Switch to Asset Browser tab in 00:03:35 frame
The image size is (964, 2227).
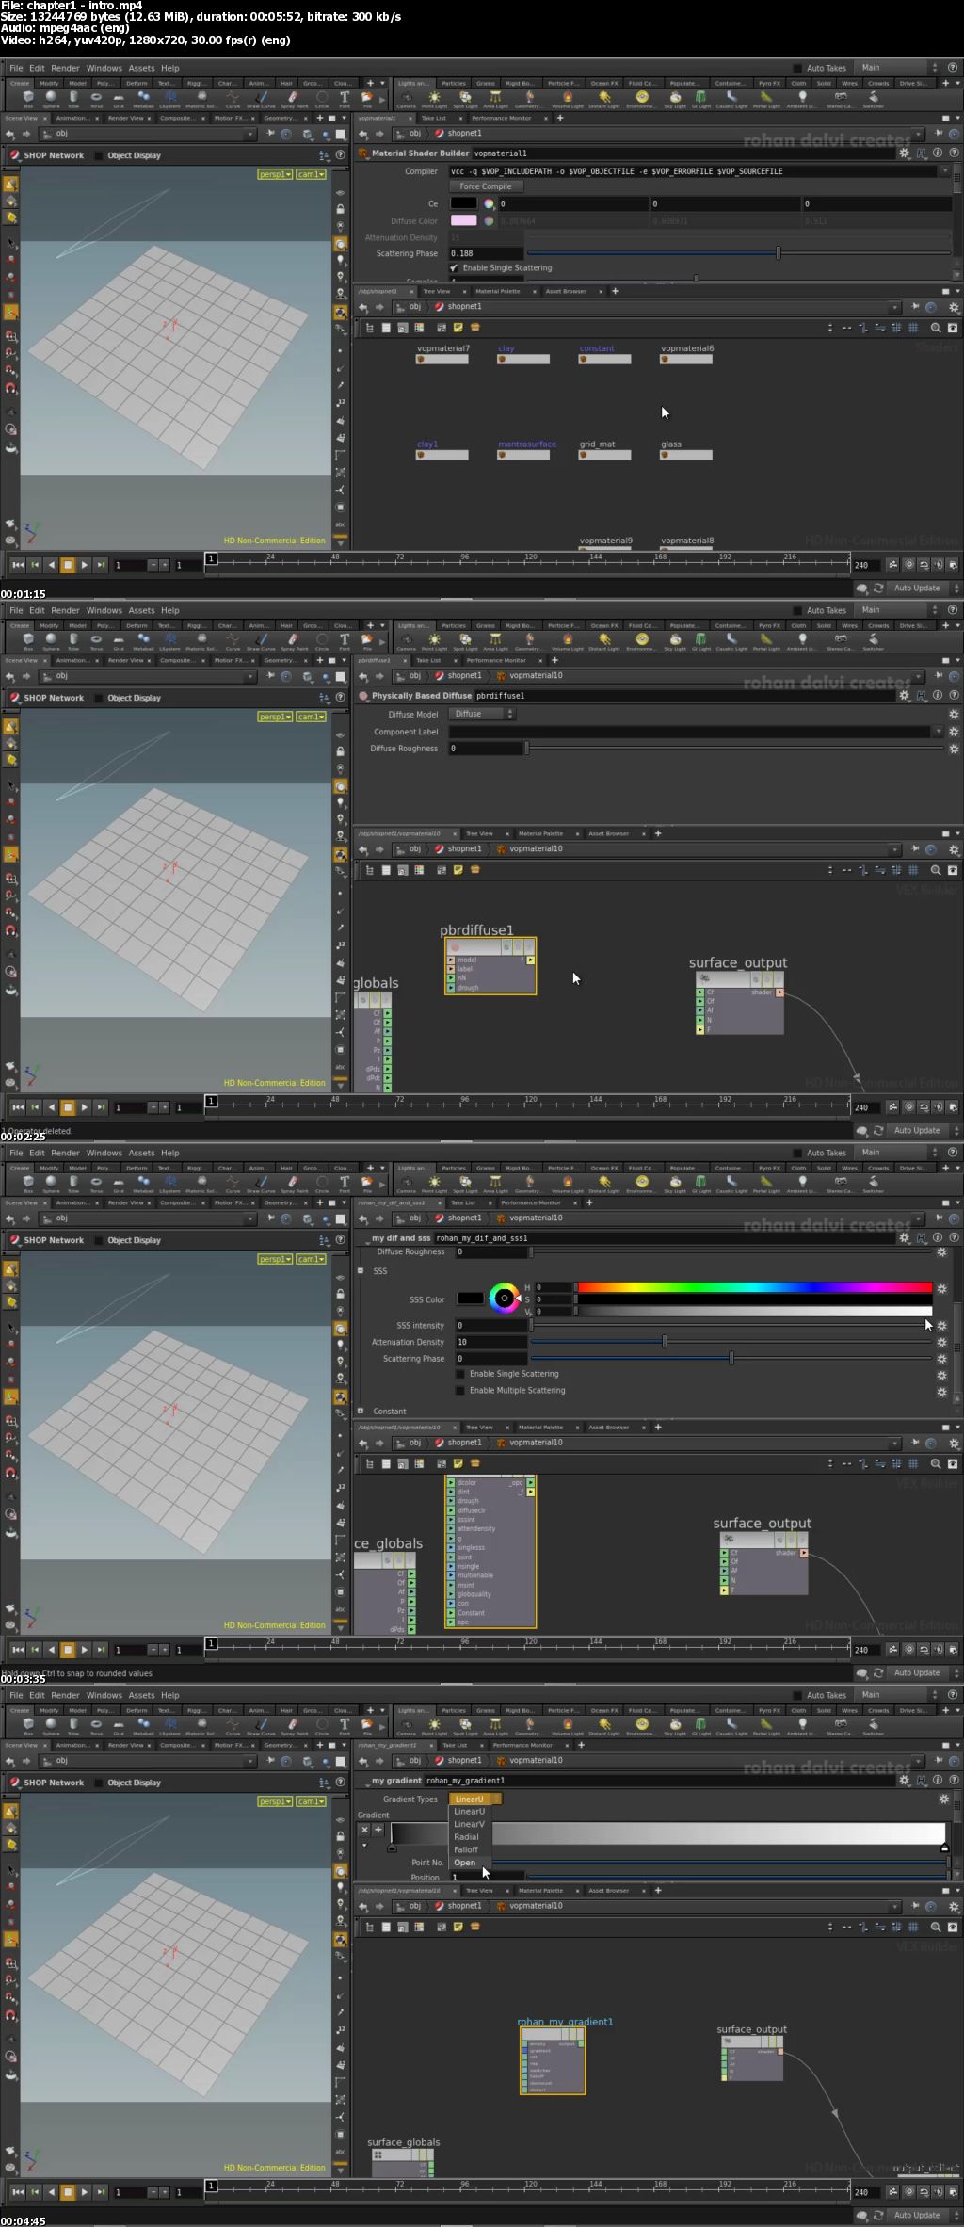[608, 1427]
